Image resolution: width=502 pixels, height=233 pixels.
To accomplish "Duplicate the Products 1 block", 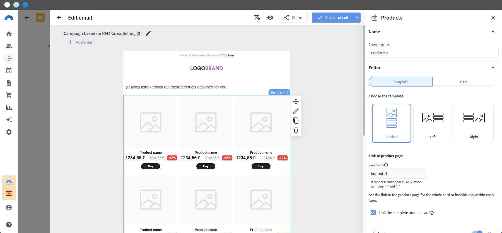I will tap(296, 121).
